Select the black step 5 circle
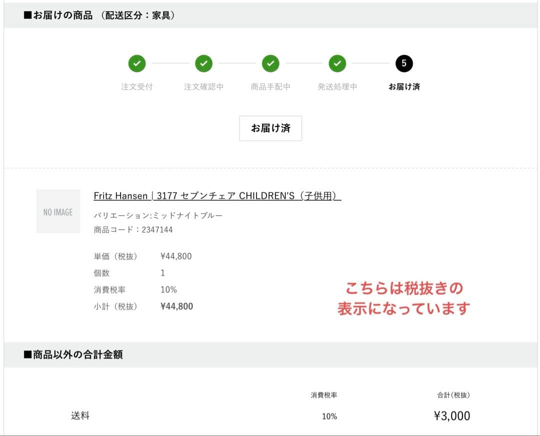Viewport: 540px width, 436px height. click(x=404, y=63)
